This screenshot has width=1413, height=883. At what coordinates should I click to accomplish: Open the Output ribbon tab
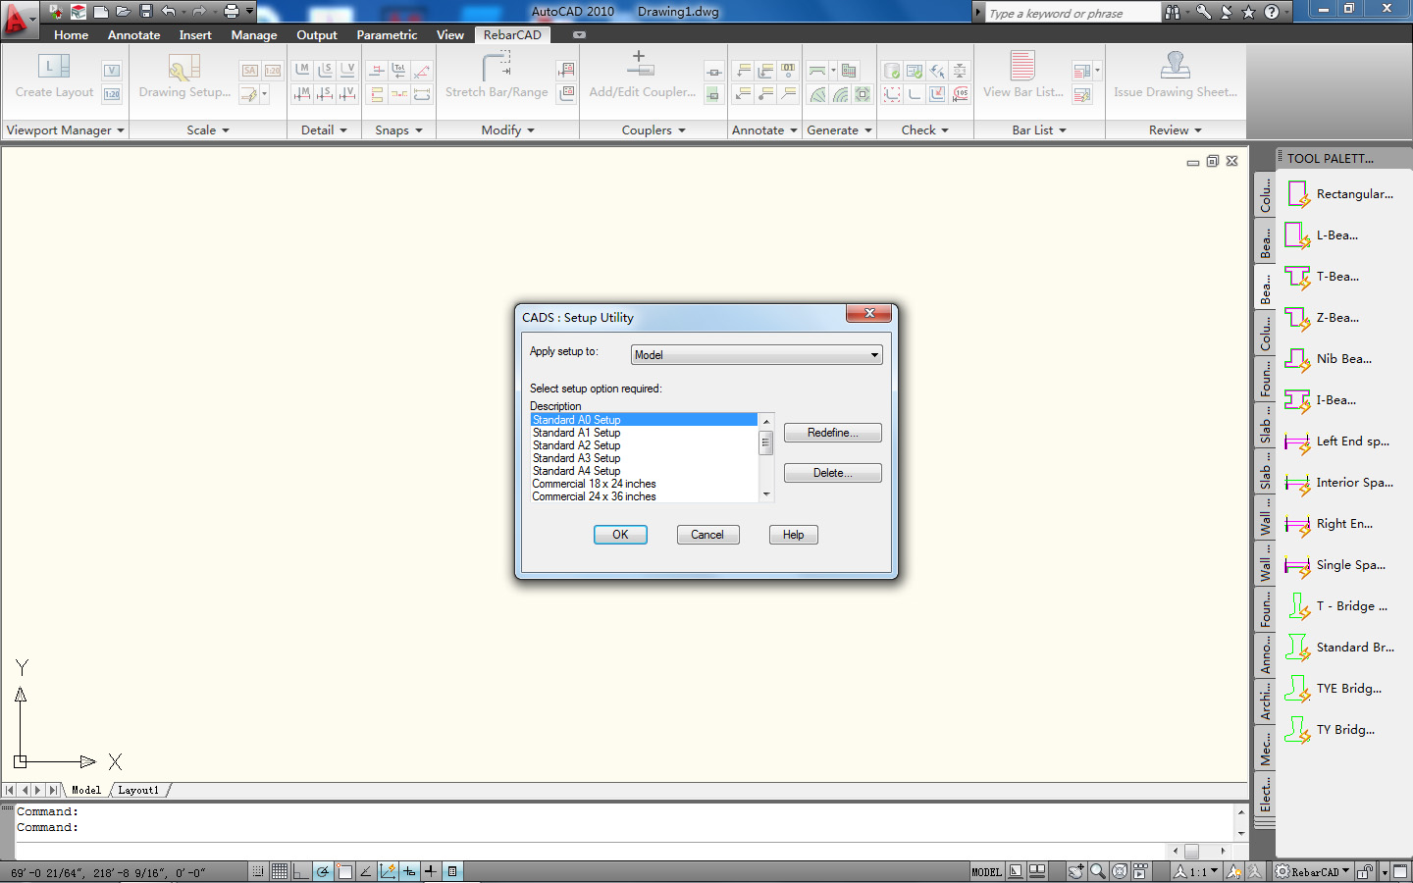point(317,34)
